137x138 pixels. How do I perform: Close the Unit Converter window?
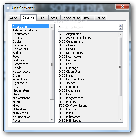pyautogui.click(x=123, y=6)
